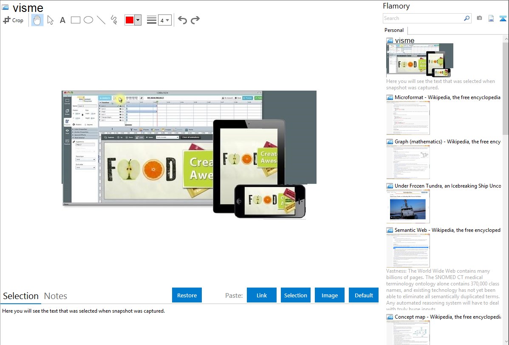The image size is (509, 345).
Task: Focus the Flamory search field
Action: coord(423,18)
